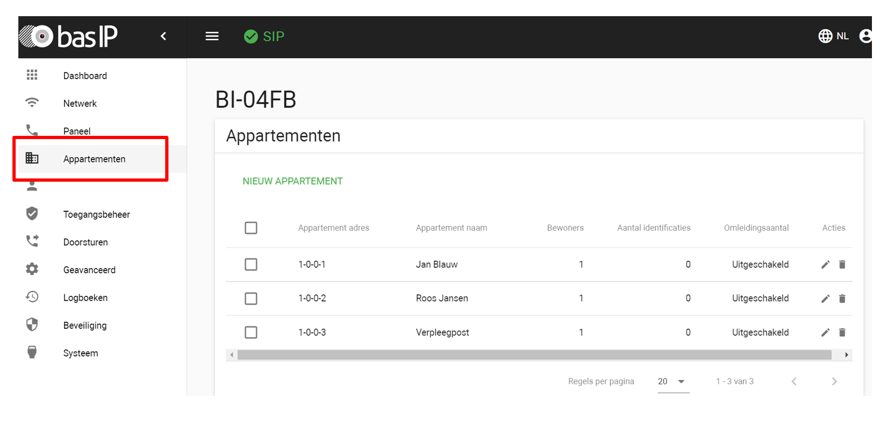Collapse the sidebar with the left chevron
The height and width of the screenshot is (434, 893).
pos(163,36)
